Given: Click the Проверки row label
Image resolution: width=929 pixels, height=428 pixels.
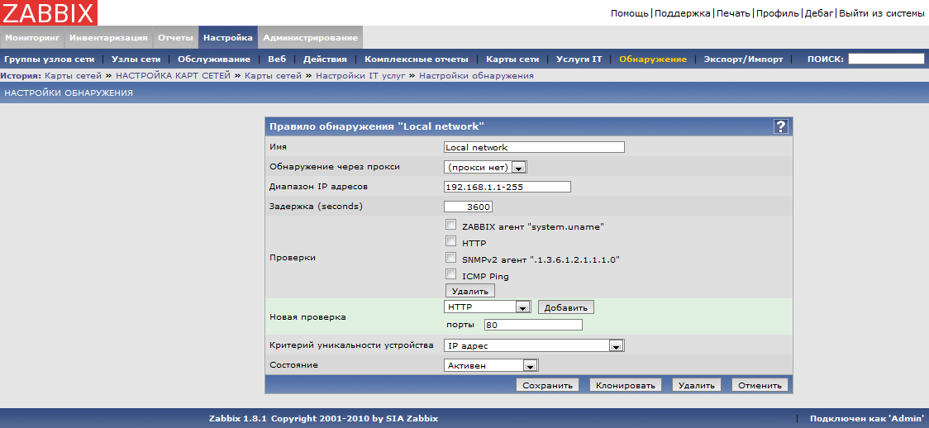Looking at the screenshot, I should pyautogui.click(x=293, y=258).
